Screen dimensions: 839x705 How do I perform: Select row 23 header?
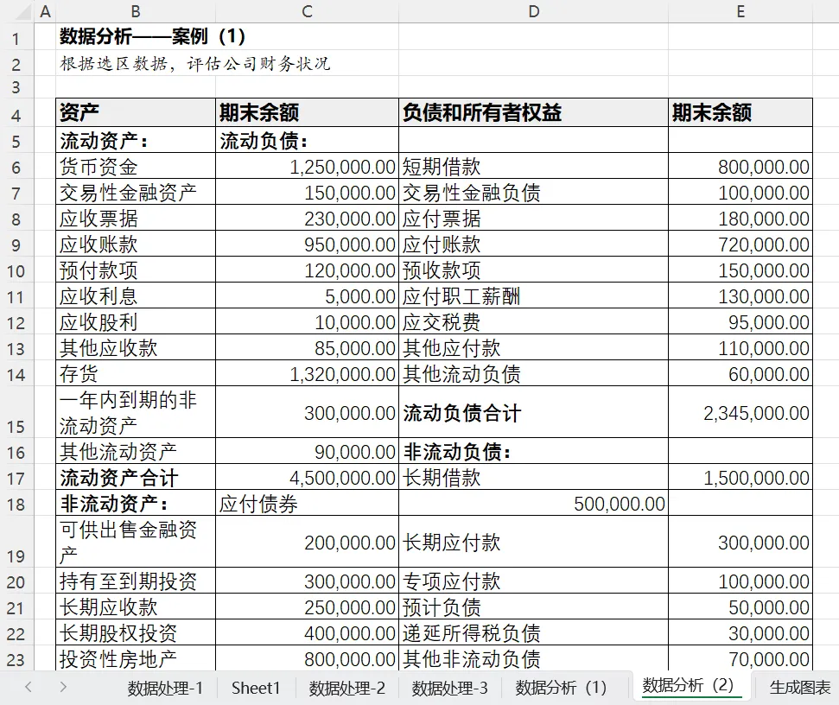(x=16, y=659)
